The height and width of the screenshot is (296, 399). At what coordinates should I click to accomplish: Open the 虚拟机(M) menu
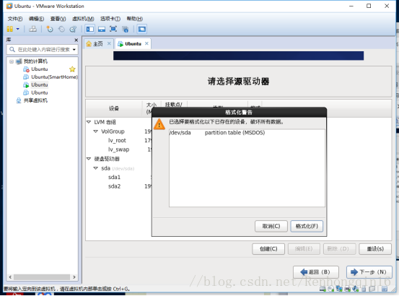(x=83, y=19)
